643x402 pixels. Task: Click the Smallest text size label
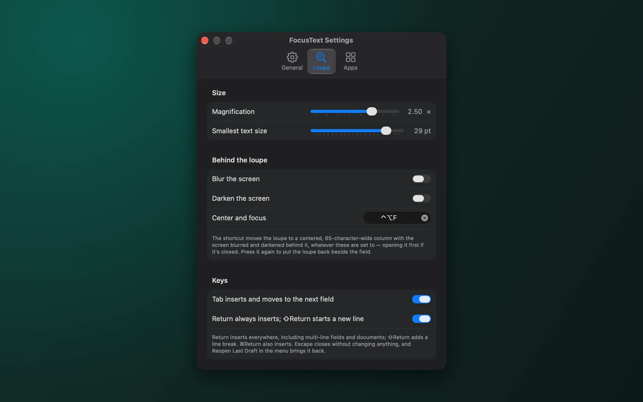pos(239,131)
